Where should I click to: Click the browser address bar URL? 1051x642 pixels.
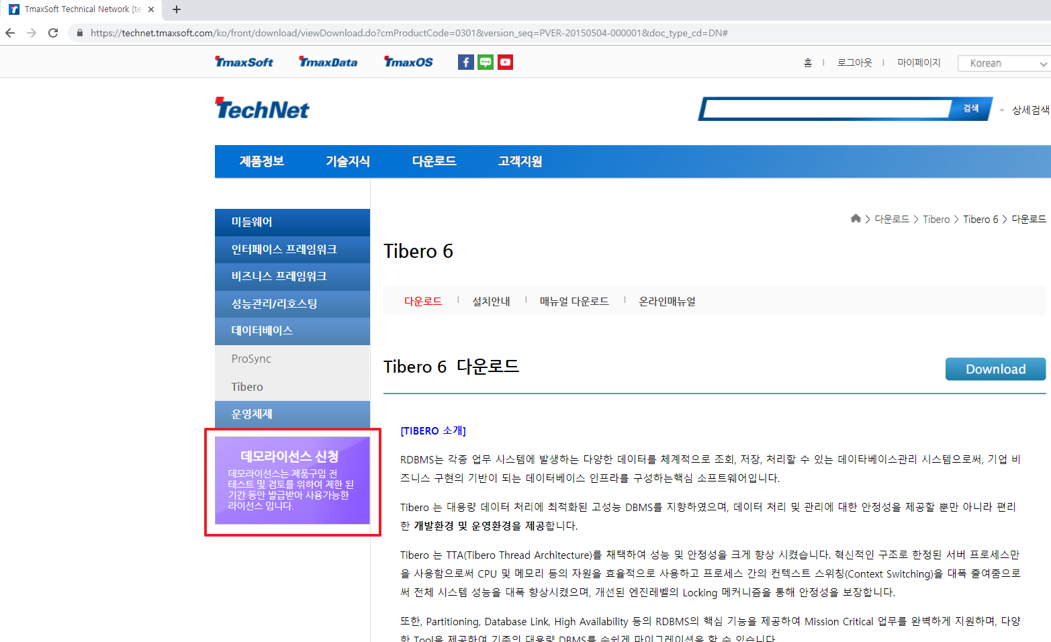click(x=409, y=33)
